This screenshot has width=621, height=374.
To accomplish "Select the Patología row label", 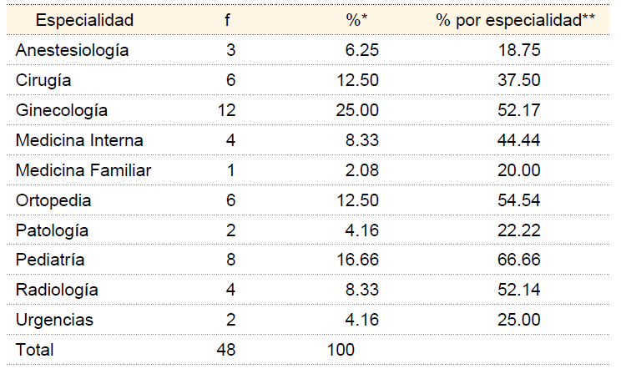I will point(52,230).
